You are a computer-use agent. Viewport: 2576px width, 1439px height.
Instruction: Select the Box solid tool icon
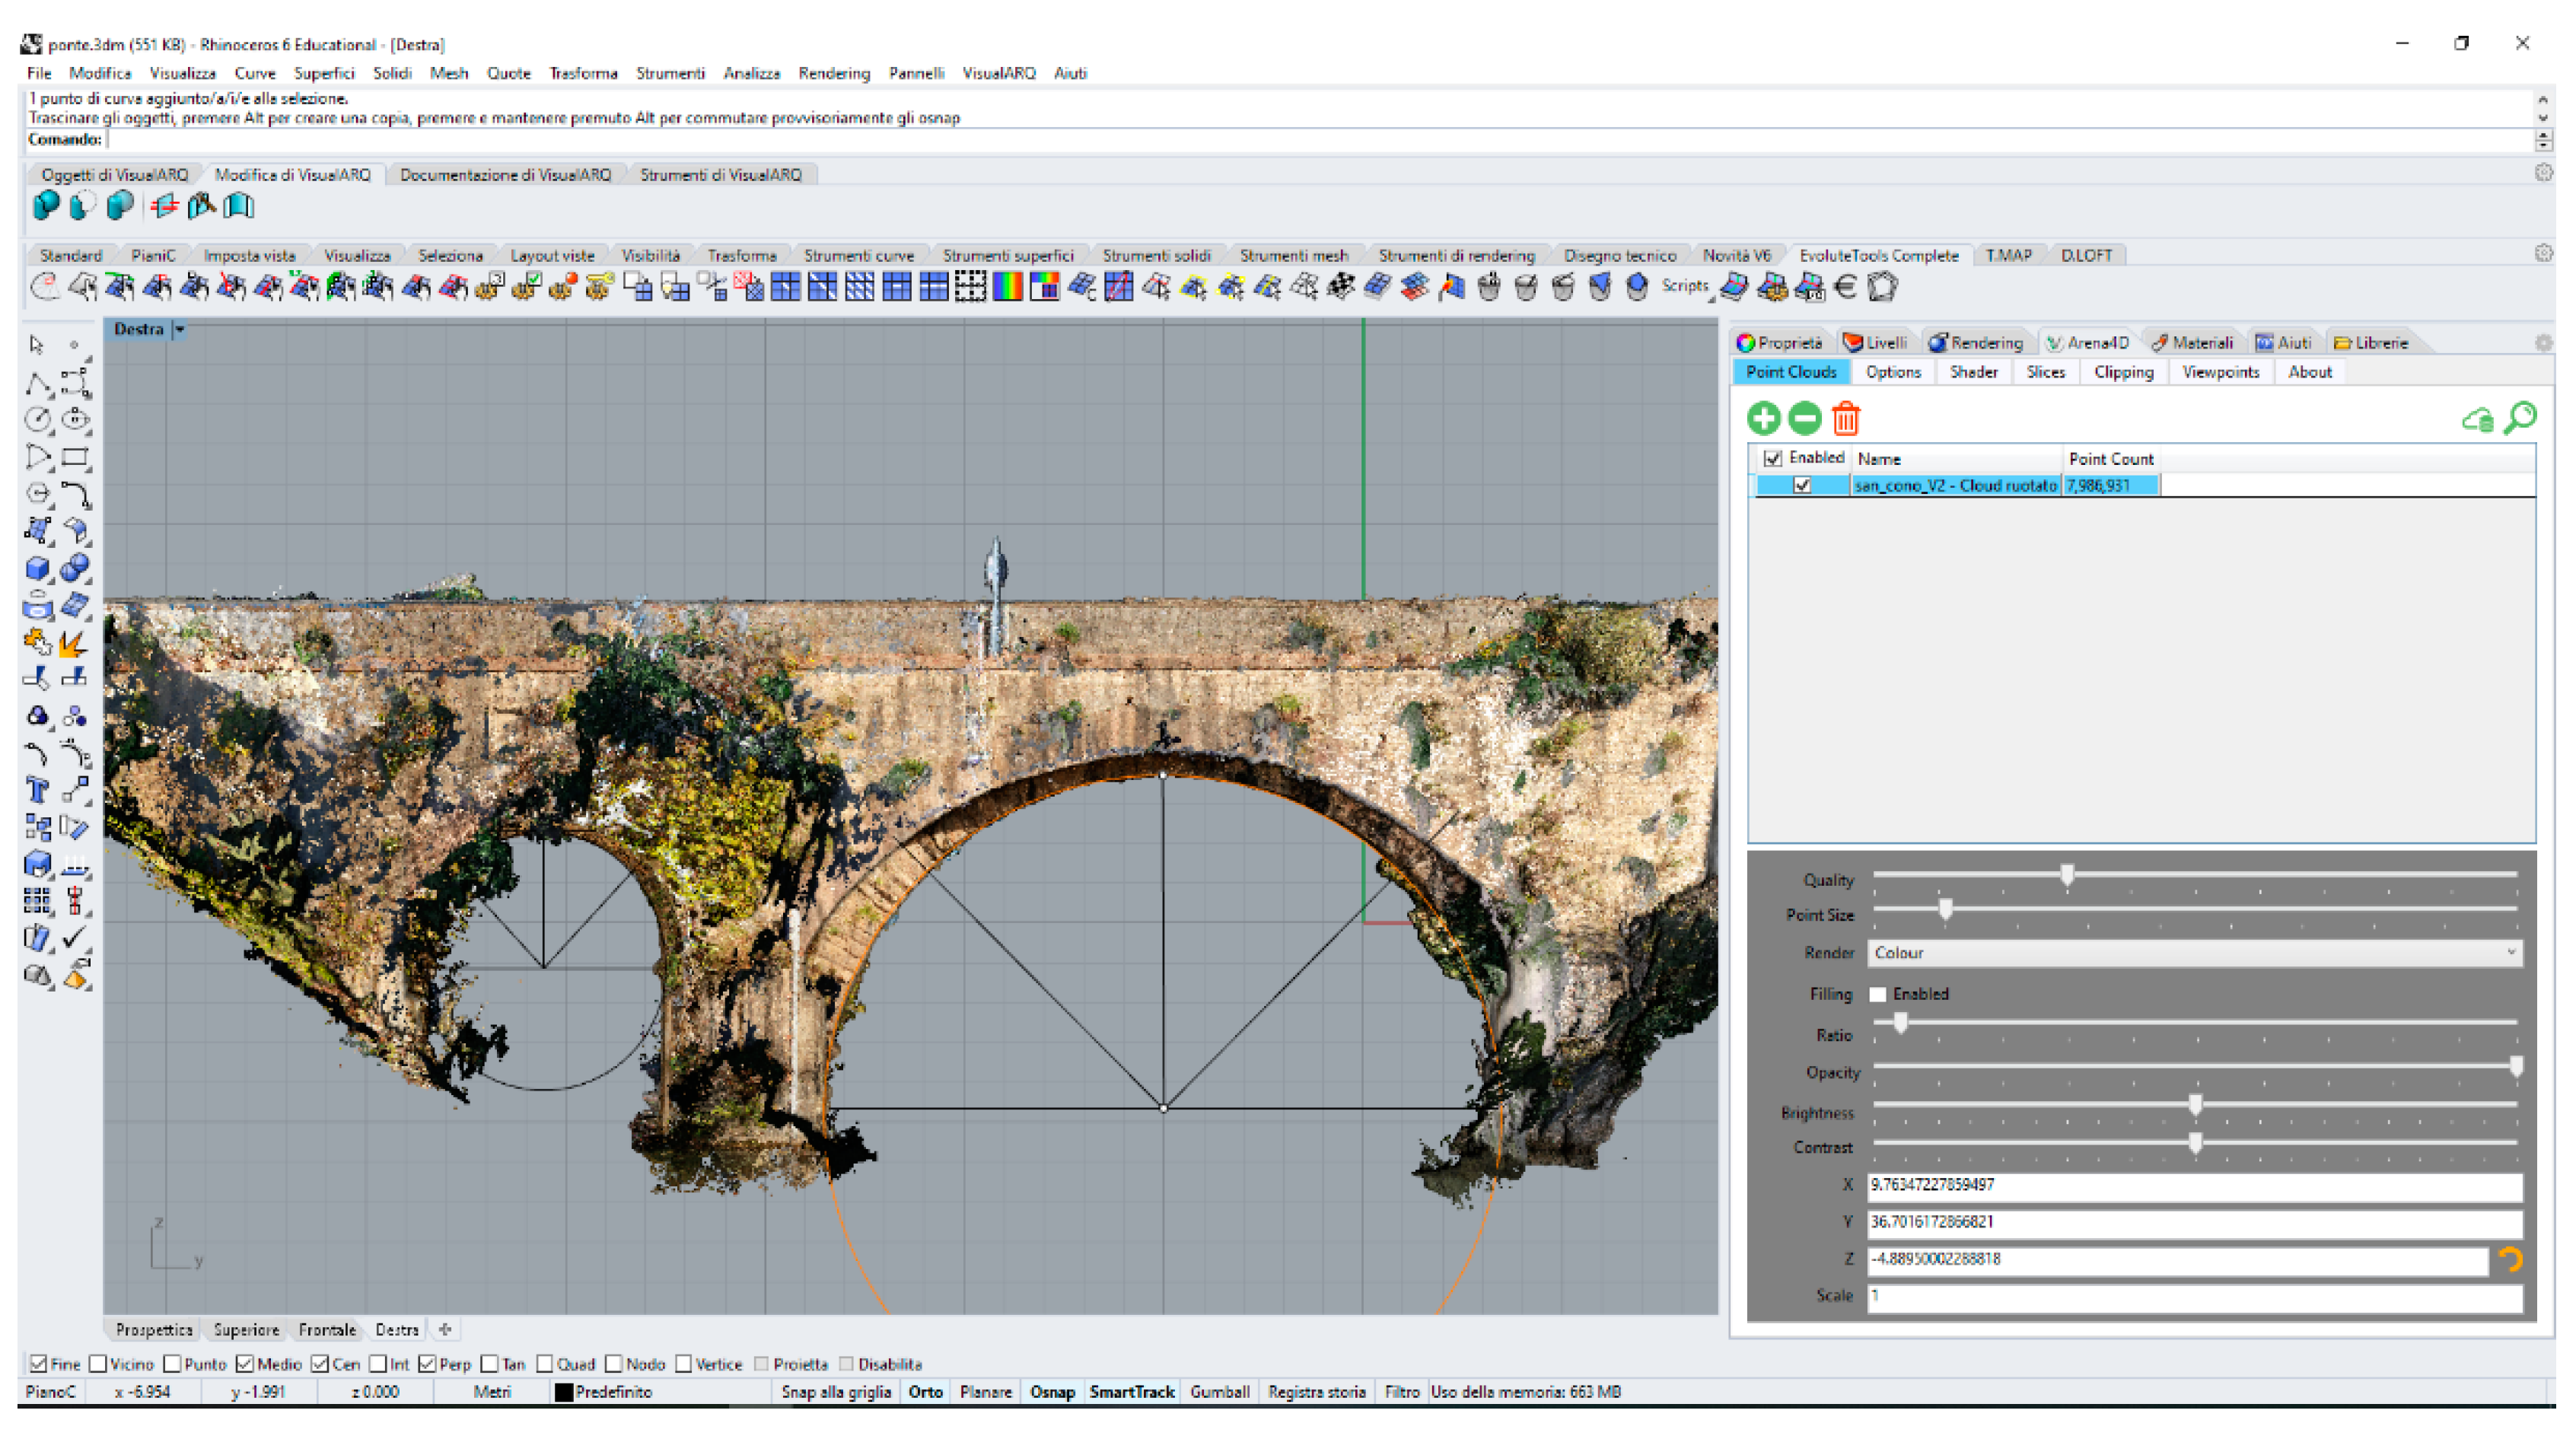[37, 568]
